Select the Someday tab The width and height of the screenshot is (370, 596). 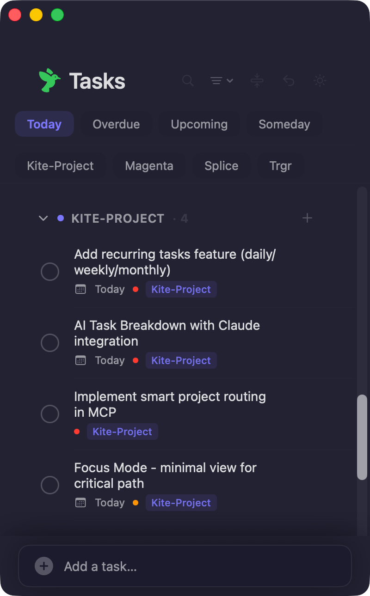pos(284,124)
